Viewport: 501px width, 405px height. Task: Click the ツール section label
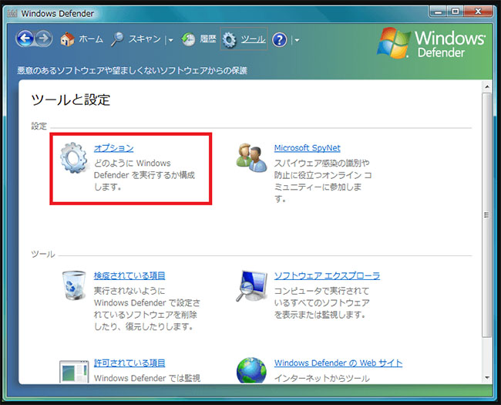(43, 254)
